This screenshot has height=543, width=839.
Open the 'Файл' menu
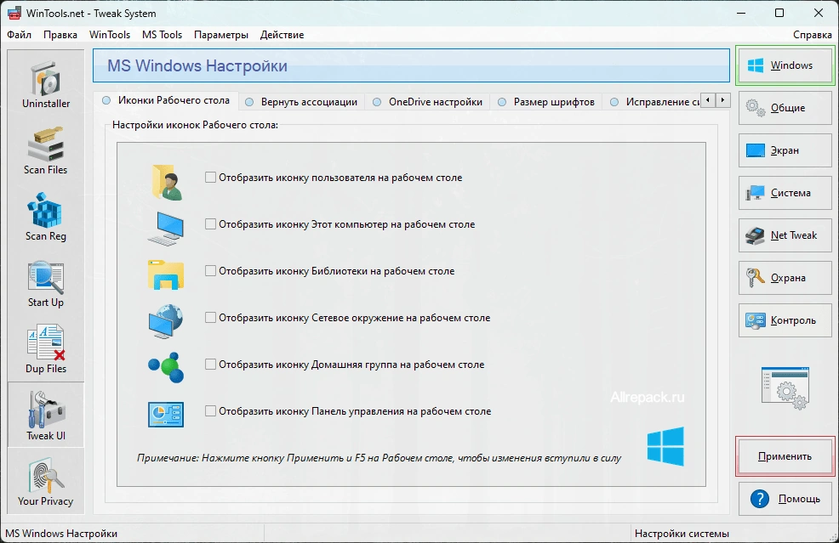(x=20, y=35)
